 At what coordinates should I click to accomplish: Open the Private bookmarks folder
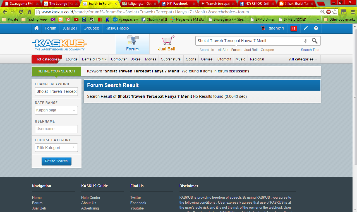tap(10, 20)
